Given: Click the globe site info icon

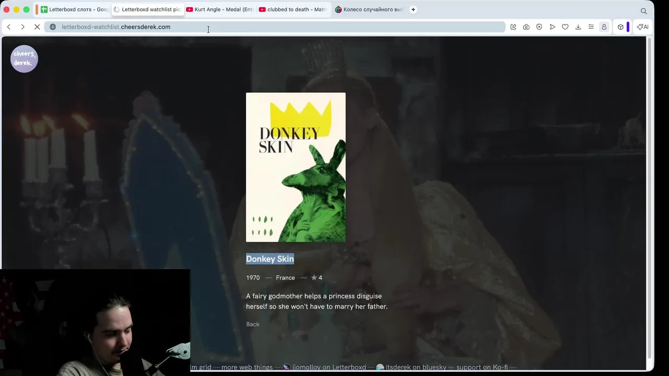Looking at the screenshot, I should pos(53,27).
